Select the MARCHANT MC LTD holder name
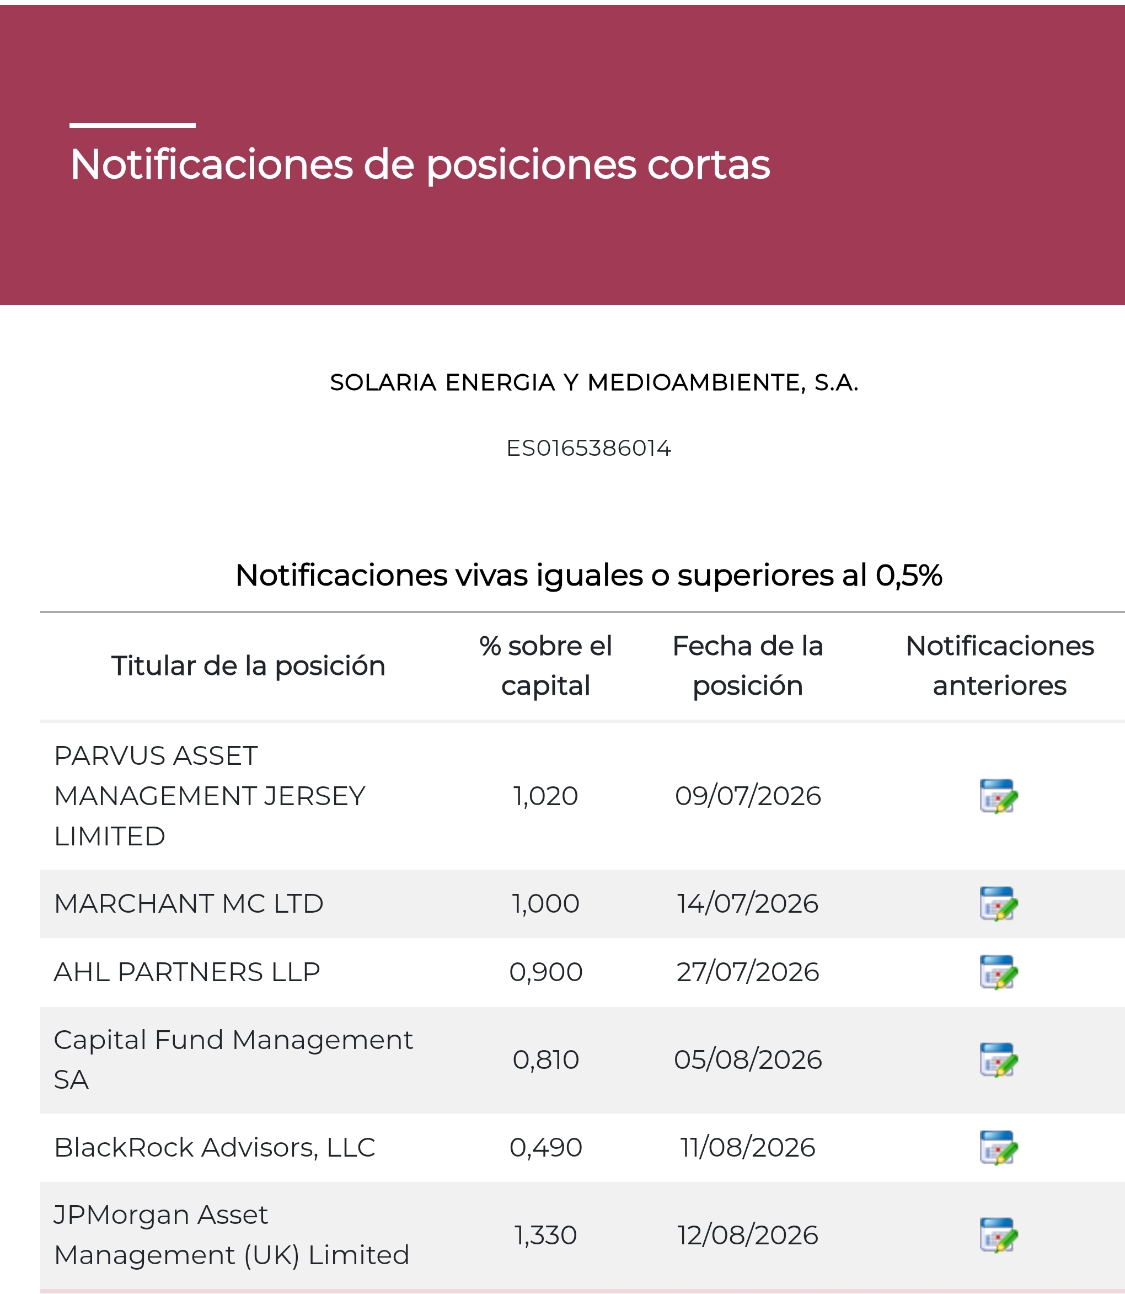Screen dimensions: 1125x1294 [189, 903]
